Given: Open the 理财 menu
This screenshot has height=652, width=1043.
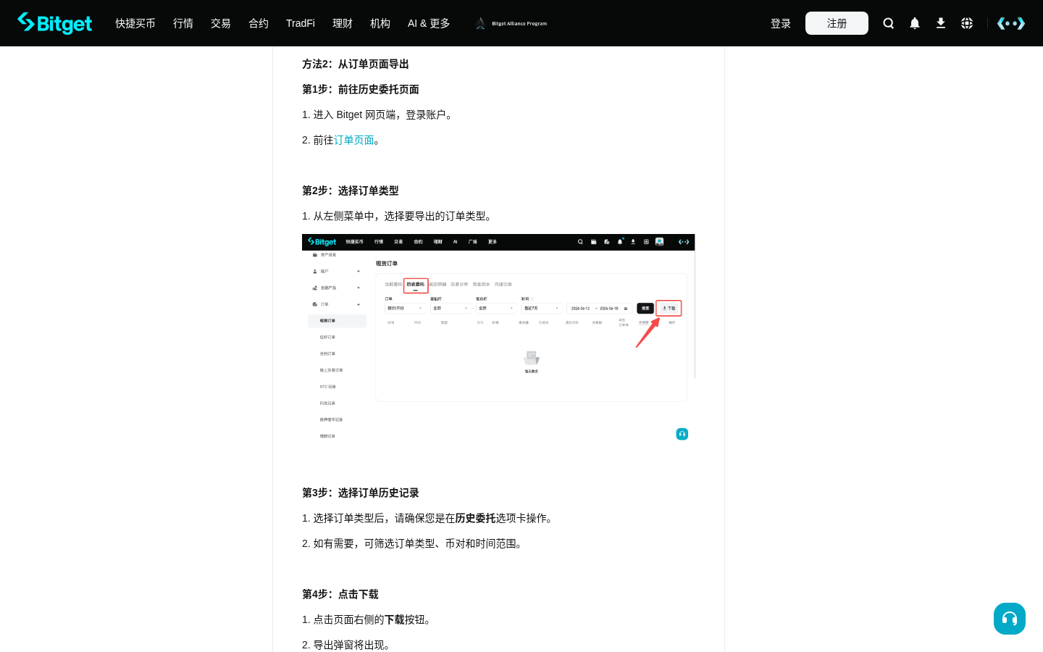Looking at the screenshot, I should (x=343, y=23).
